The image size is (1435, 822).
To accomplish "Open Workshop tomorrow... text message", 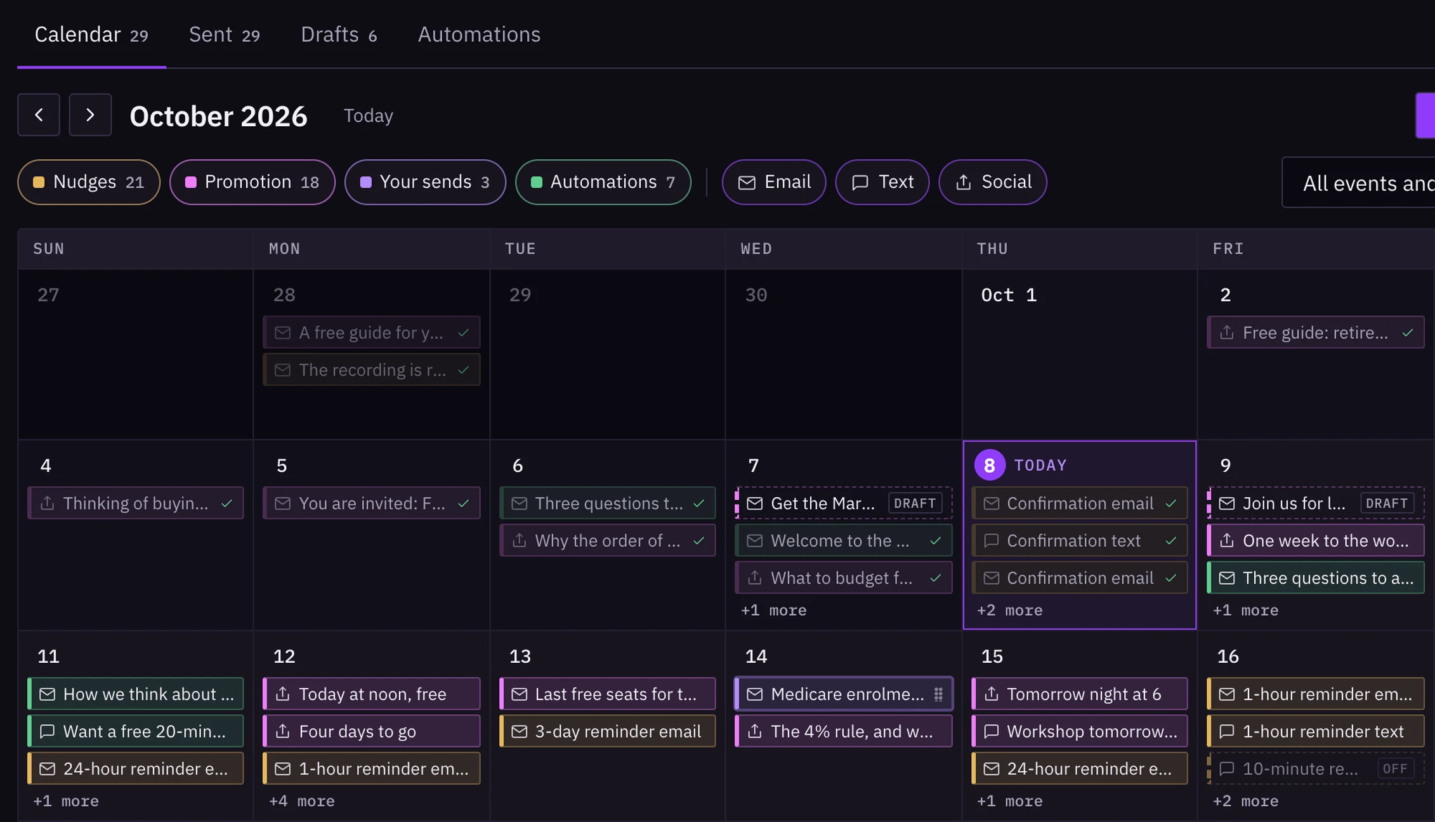I will pyautogui.click(x=1080, y=731).
